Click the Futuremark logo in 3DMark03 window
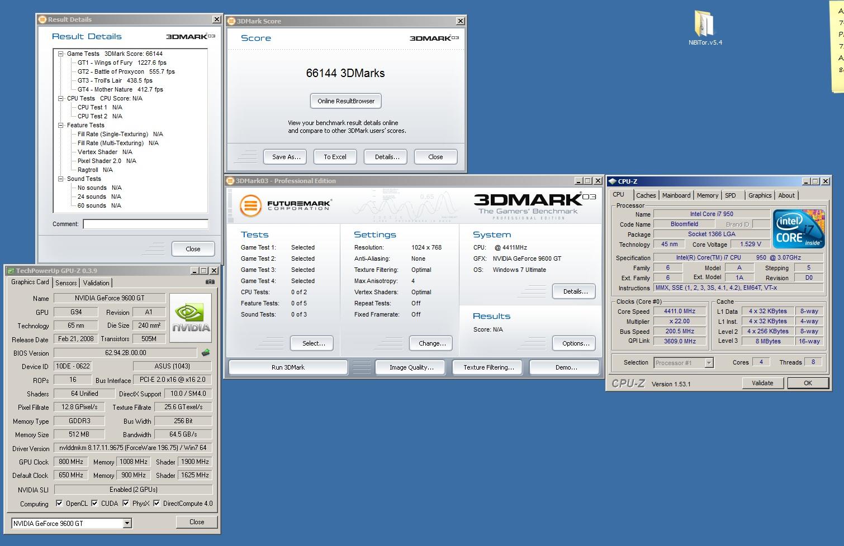Viewport: 844px width, 546px height. click(285, 205)
